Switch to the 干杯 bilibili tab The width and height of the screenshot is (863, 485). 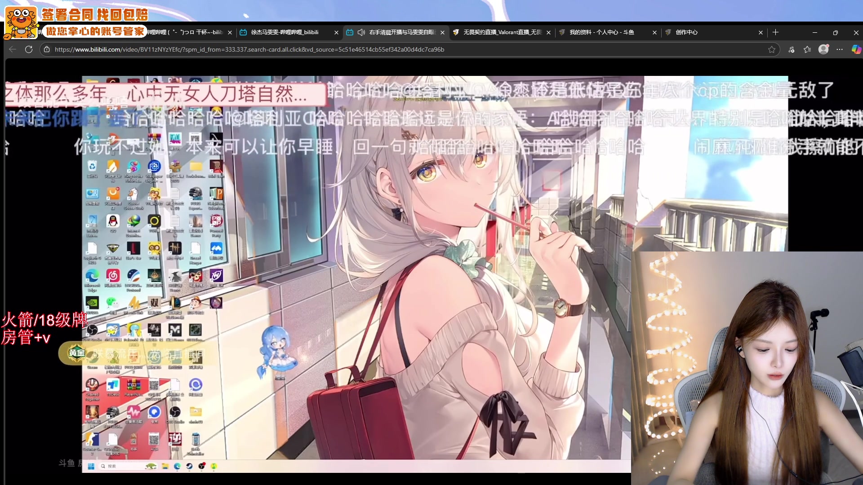click(x=184, y=32)
